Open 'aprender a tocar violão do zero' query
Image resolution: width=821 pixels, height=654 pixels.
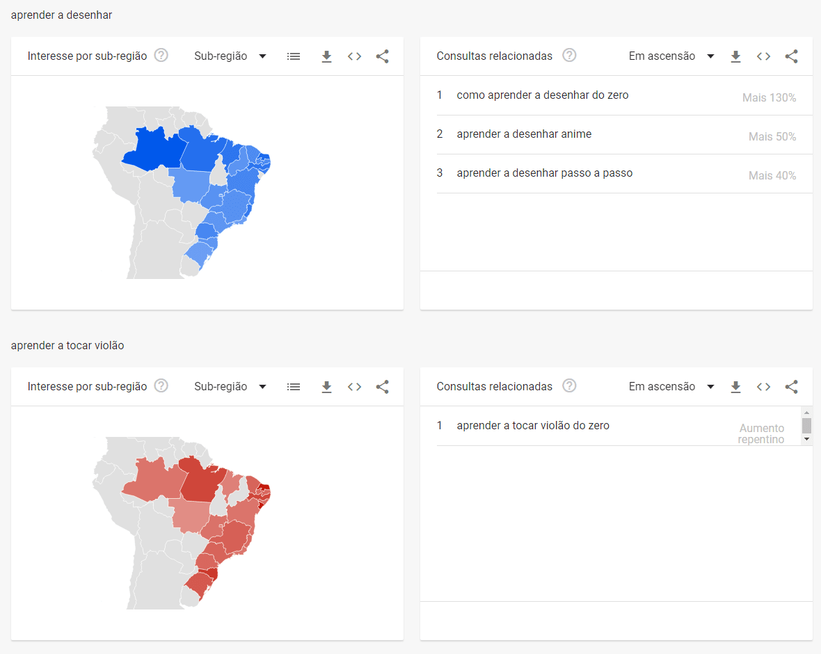[x=533, y=426]
